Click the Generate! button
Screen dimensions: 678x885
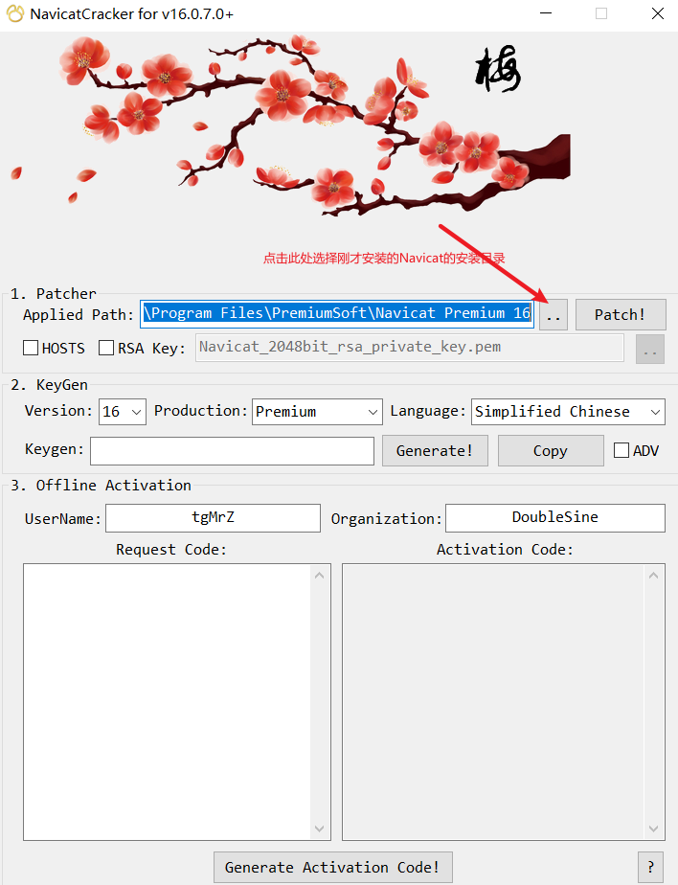tap(435, 450)
